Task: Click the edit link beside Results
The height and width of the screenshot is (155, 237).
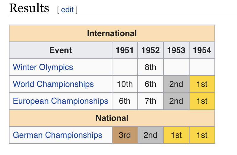Action: click(x=67, y=10)
